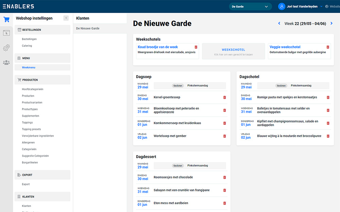Remove Roomsoesjes met chocolade dessert
Screen dimensions: 340x212
(224, 177)
